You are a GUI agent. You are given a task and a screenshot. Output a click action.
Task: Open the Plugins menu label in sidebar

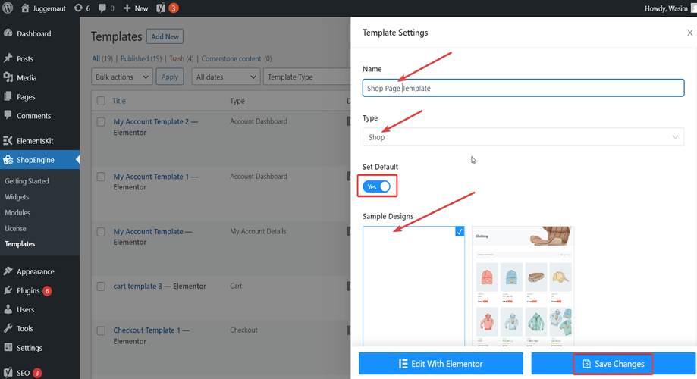(28, 290)
